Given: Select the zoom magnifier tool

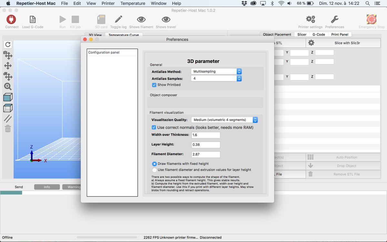Looking at the screenshot, I should point(8,86).
